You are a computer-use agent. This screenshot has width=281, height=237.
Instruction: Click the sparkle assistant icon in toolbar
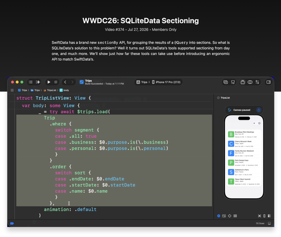pyautogui.click(x=38, y=82)
